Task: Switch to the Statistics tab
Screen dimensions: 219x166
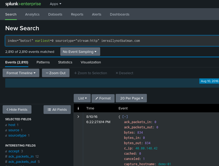Action: [x=65, y=62]
